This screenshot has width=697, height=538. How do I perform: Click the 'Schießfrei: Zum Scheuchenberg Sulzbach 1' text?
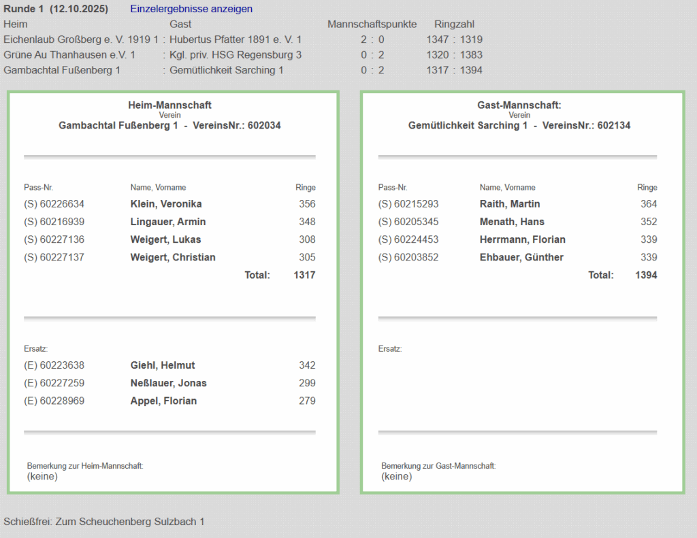click(104, 522)
